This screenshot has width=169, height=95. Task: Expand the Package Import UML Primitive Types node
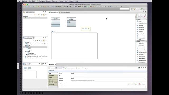[x=26, y=44]
